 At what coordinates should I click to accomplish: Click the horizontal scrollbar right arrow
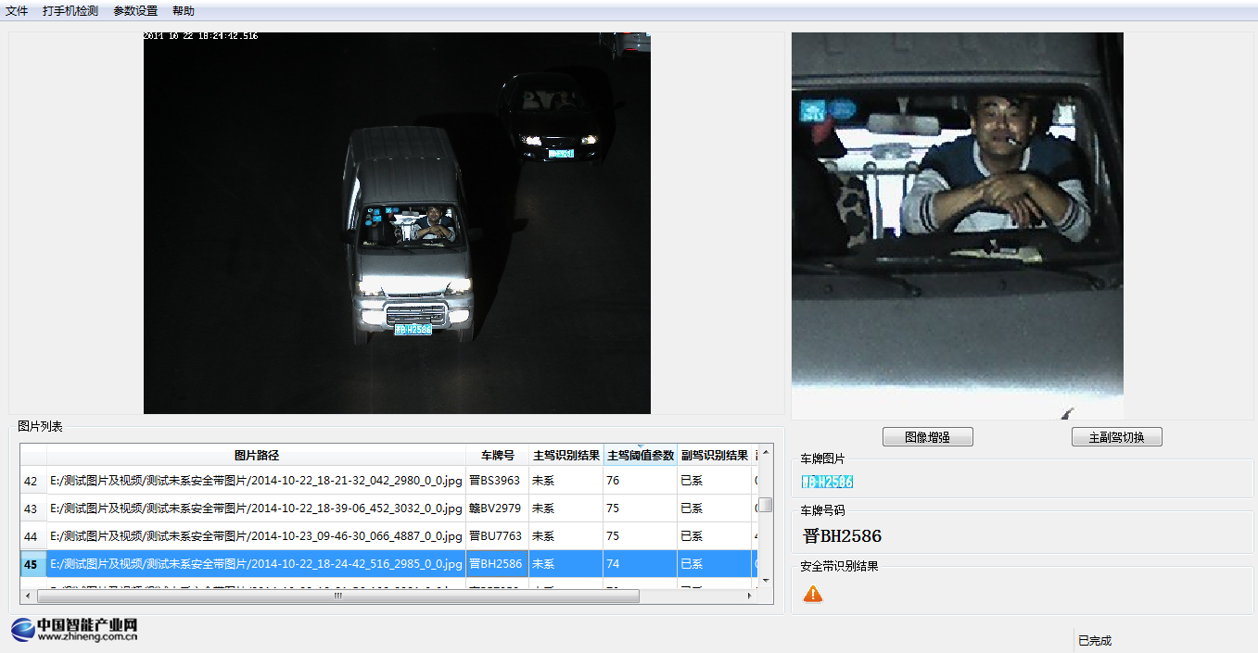coord(749,596)
